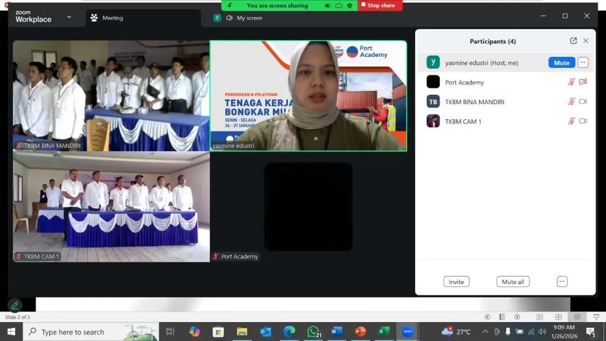Open Excel from the taskbar

[384, 332]
